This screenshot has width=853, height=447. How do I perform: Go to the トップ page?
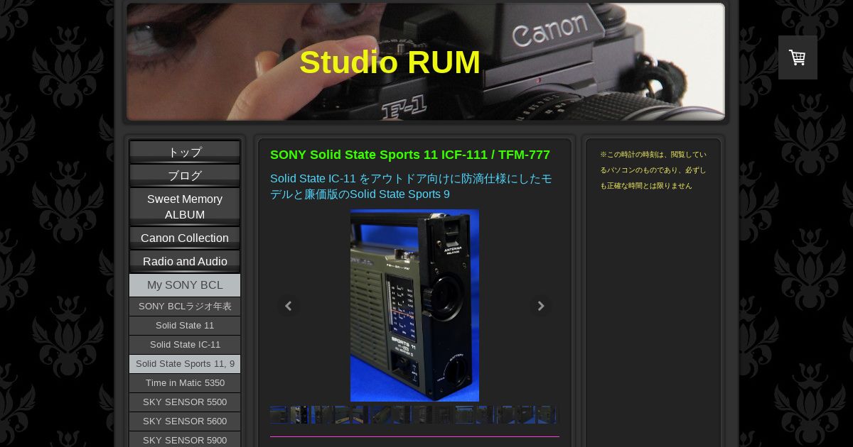click(185, 152)
